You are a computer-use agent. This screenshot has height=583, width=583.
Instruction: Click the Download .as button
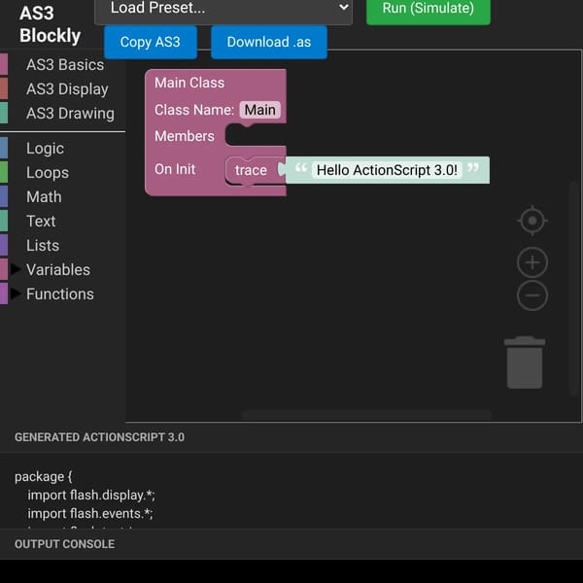[x=269, y=42]
